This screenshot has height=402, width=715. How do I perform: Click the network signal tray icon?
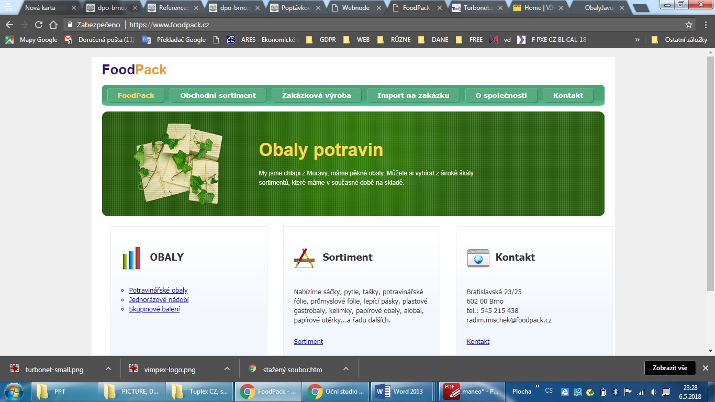tap(641, 392)
